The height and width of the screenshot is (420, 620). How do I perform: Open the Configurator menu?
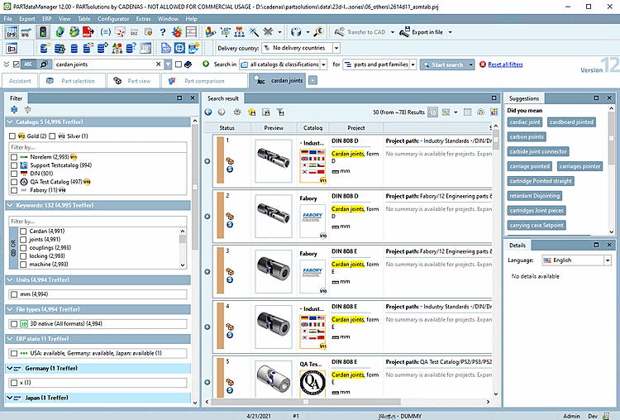[113, 18]
